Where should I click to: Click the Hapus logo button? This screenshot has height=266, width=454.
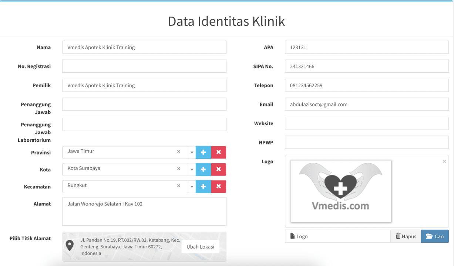406,236
